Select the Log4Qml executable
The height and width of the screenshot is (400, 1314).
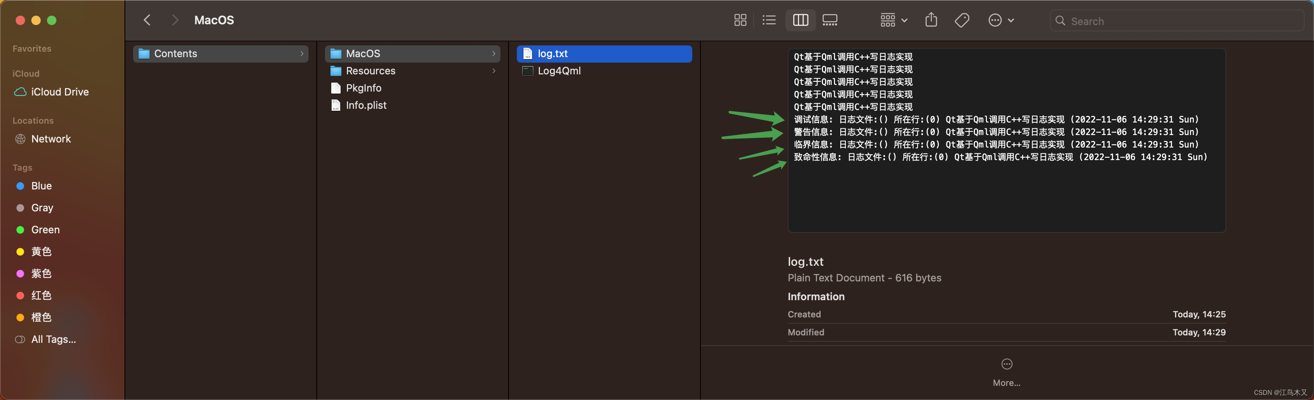(559, 71)
